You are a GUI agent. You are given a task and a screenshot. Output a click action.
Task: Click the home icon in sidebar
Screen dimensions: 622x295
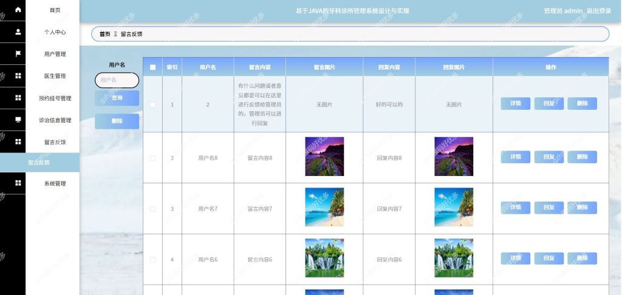point(18,10)
